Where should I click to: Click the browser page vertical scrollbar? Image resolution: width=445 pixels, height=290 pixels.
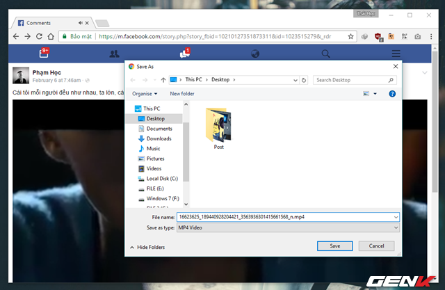click(x=435, y=122)
